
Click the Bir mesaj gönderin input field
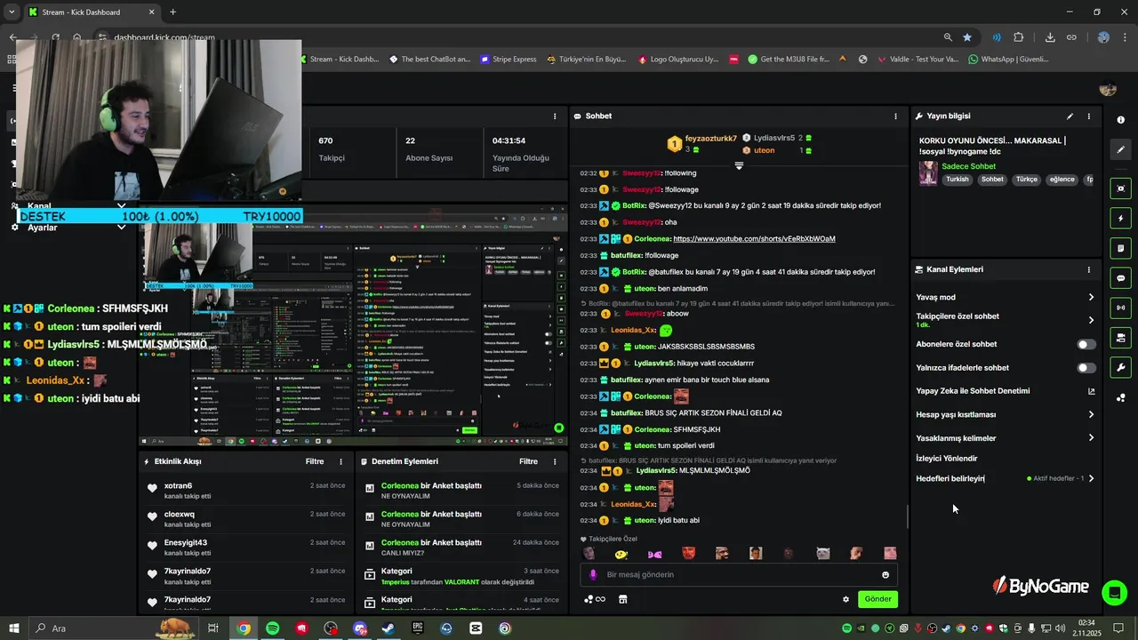point(738,575)
